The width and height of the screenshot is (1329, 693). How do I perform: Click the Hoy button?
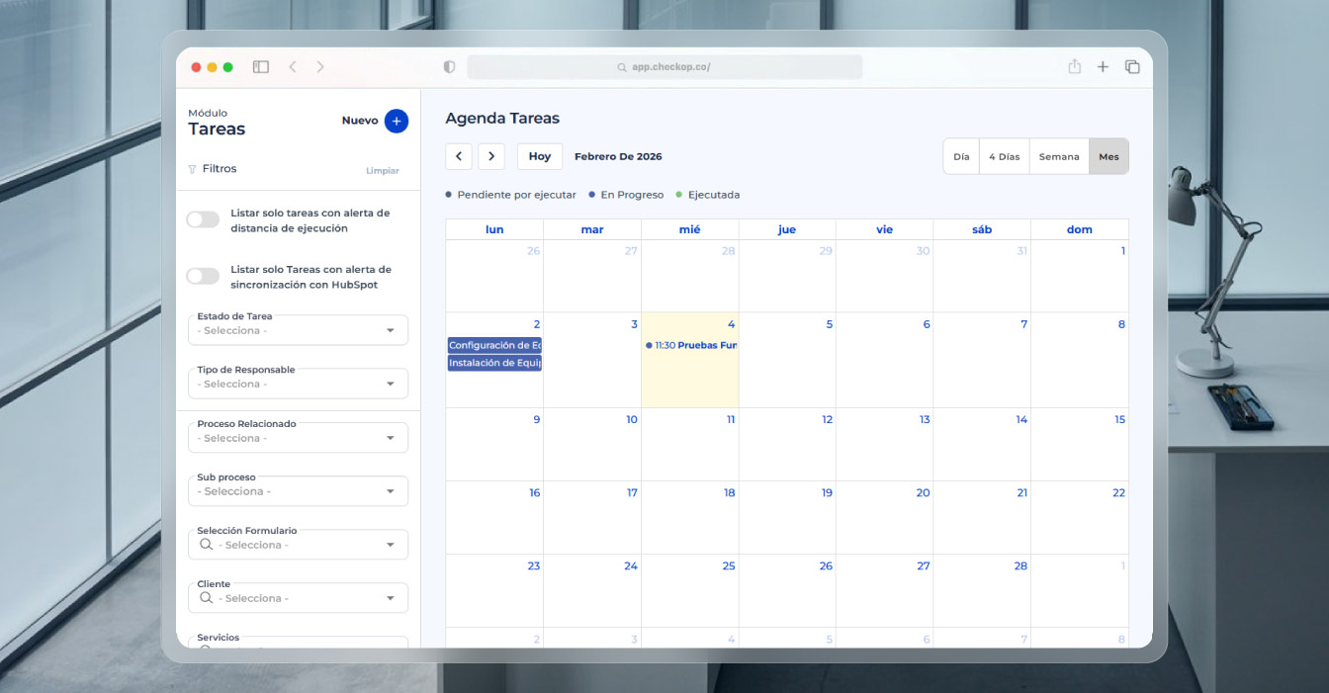point(539,156)
